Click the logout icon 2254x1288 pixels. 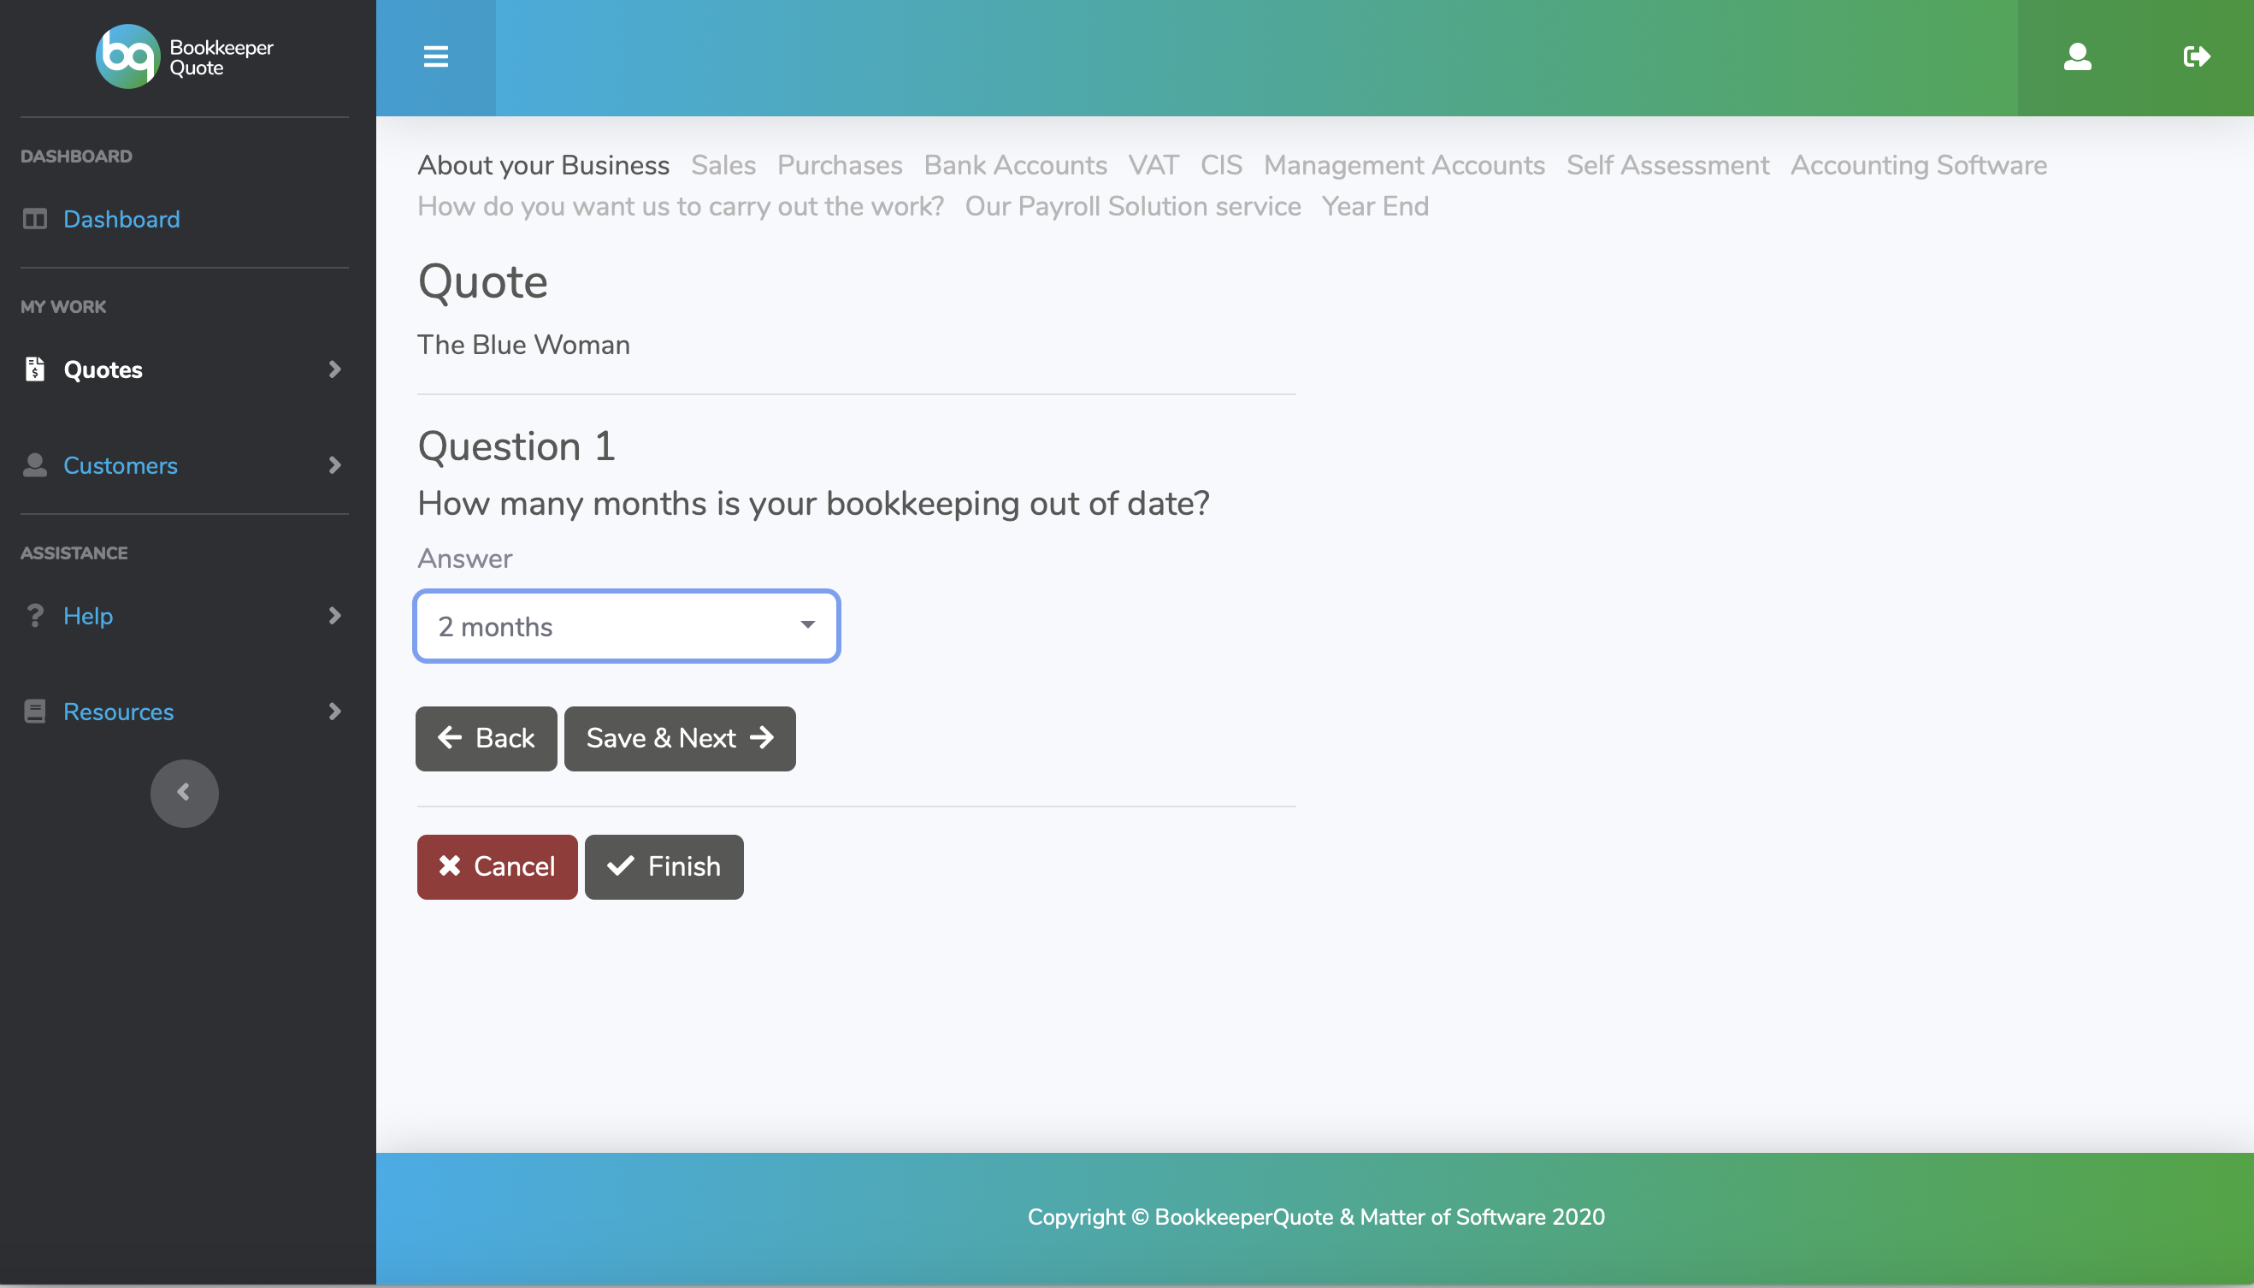2196,57
